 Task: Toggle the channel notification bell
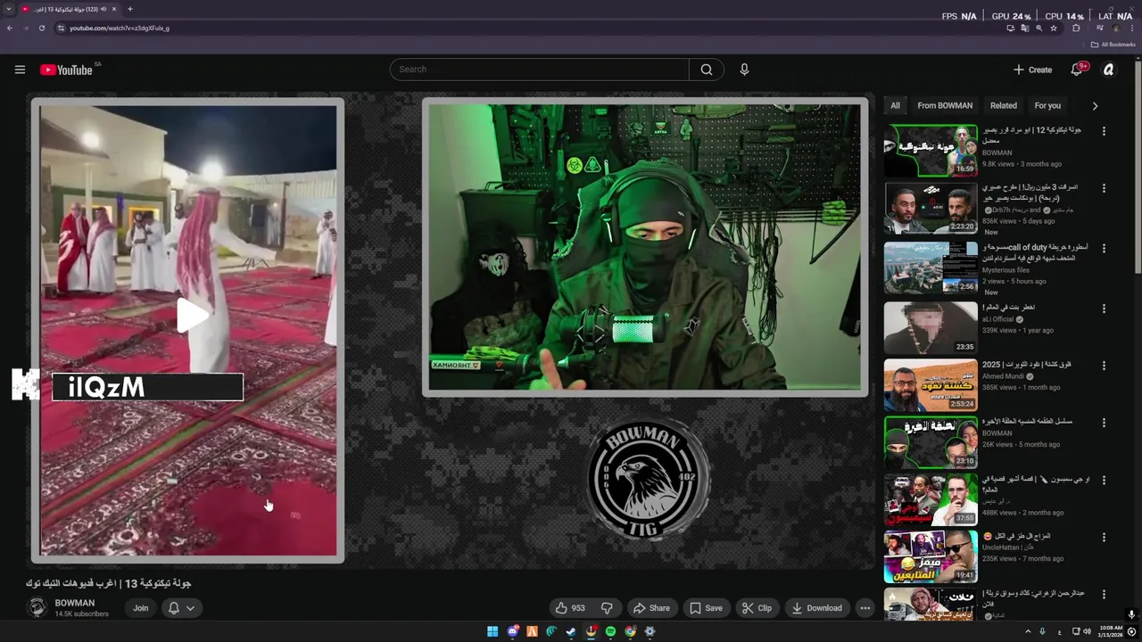click(174, 608)
